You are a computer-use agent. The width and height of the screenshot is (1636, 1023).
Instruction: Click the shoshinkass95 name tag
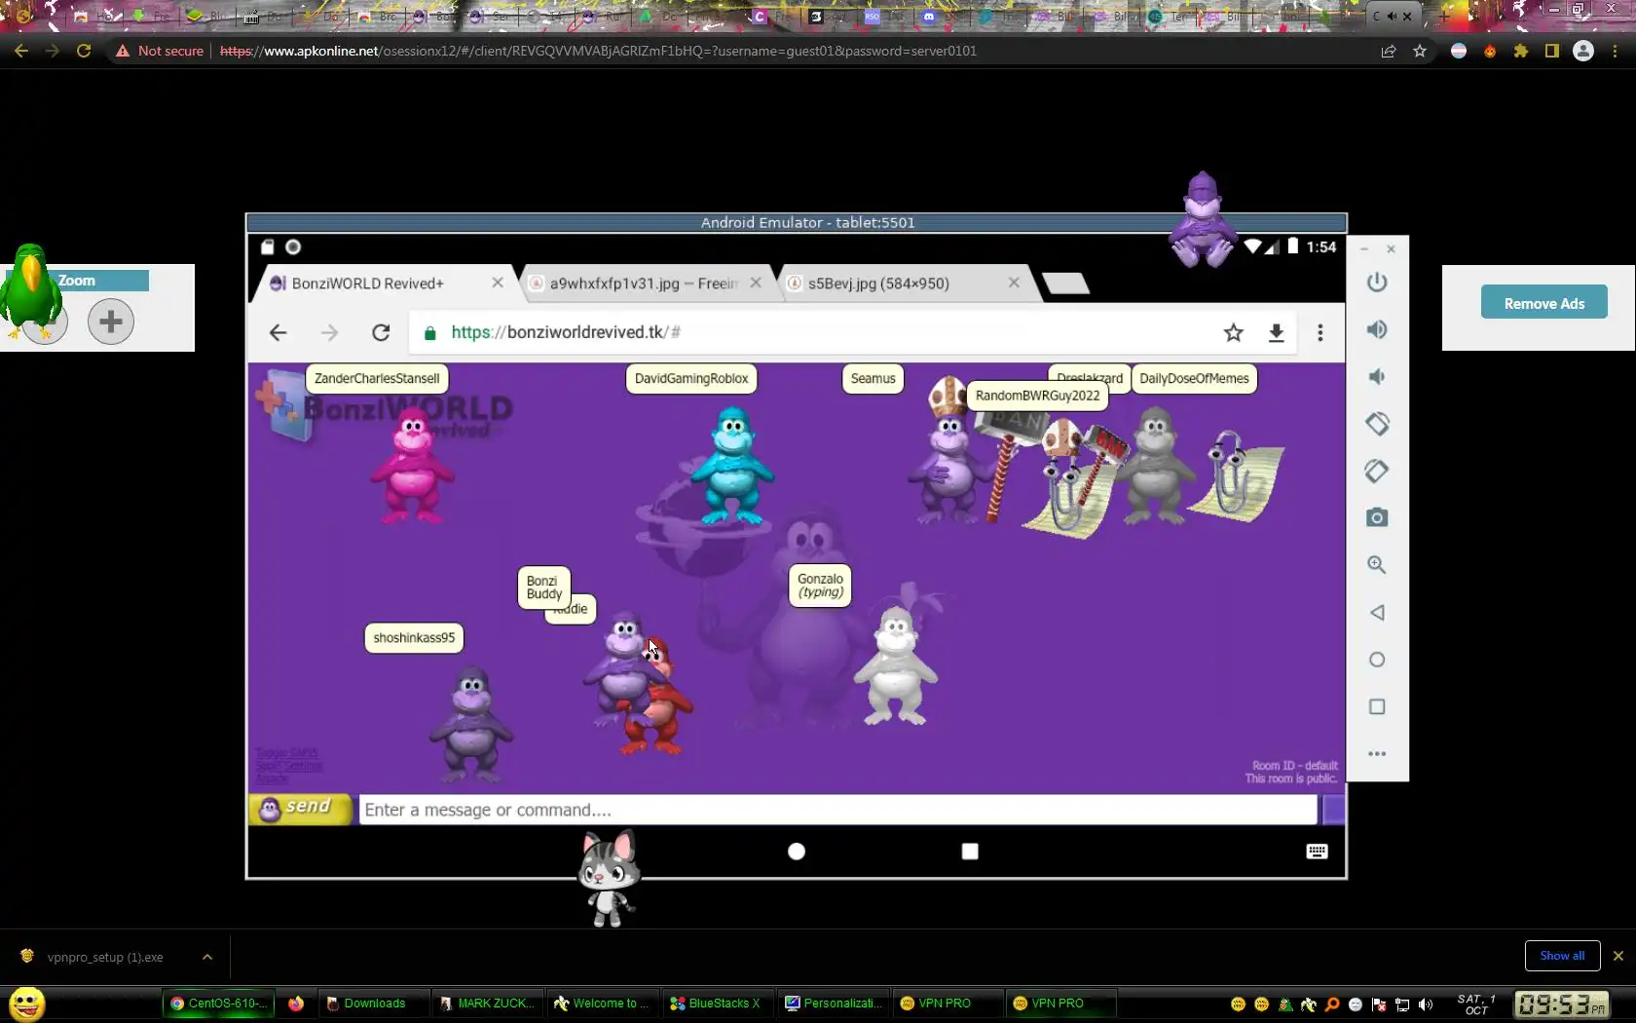pos(414,638)
